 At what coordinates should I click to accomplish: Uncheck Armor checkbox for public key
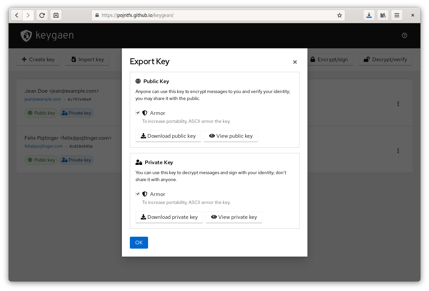(138, 113)
